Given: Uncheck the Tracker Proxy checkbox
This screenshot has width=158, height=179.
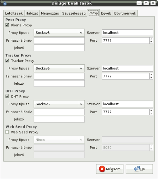Looking at the screenshot, I should click(7, 61).
